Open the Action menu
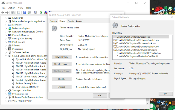Image resolution: width=175 pixels, height=110 pixels. coord(12,8)
